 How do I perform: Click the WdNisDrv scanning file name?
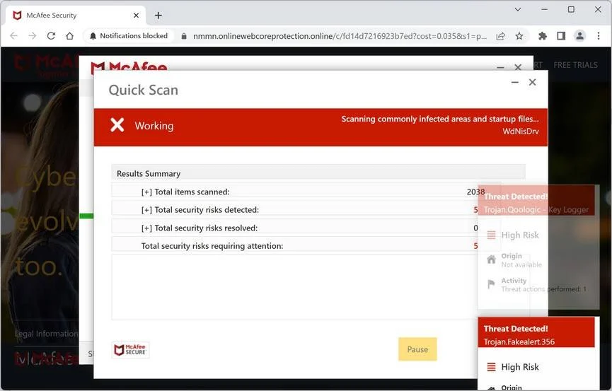pos(521,132)
